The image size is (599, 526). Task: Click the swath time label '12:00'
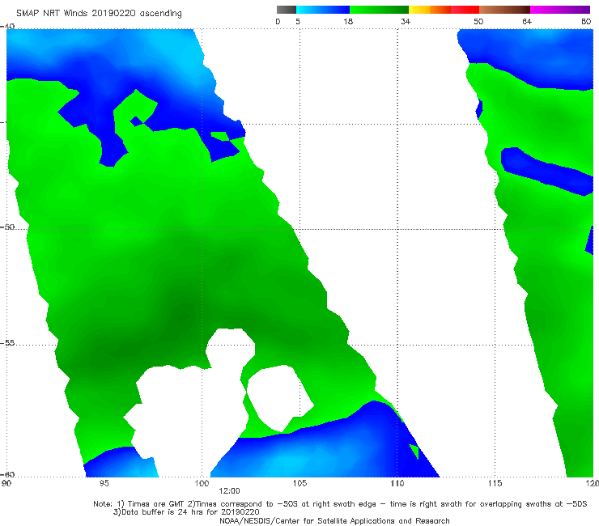(229, 491)
